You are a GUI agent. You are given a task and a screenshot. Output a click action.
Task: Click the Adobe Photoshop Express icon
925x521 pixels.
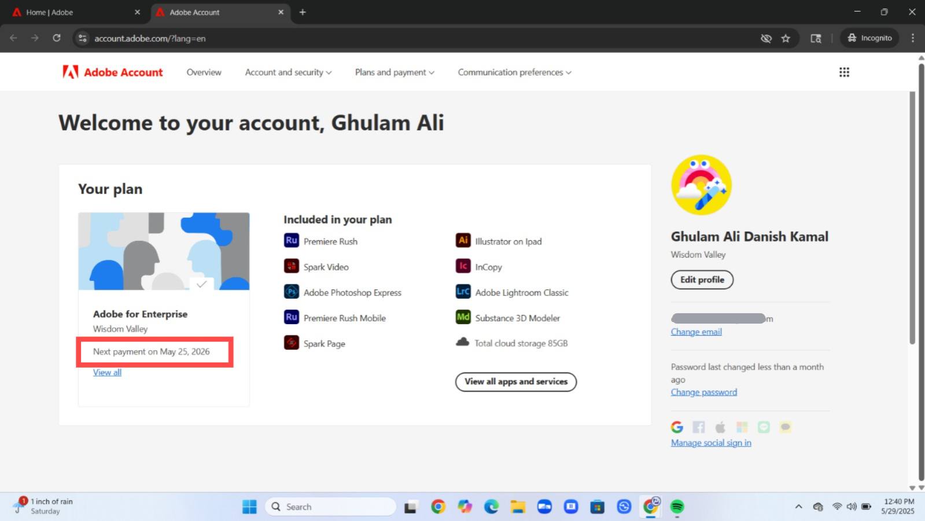coord(291,291)
